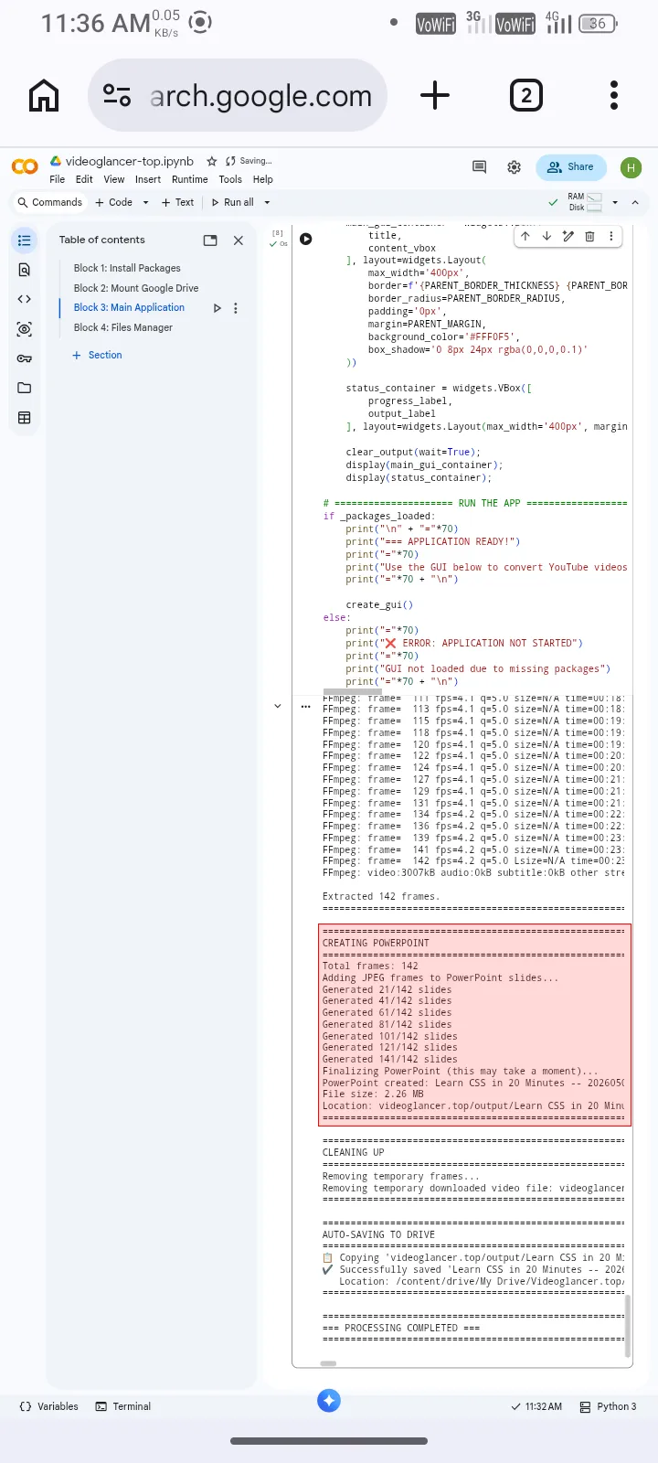Viewport: 658px width, 1463px height.
Task: Expand the runtime connection dropdown arrow
Action: (615, 202)
